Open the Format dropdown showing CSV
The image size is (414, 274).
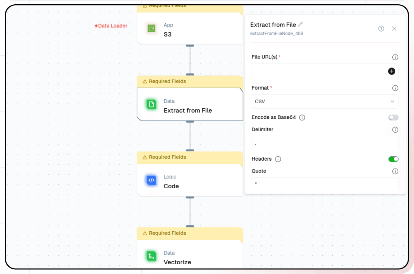click(x=325, y=101)
